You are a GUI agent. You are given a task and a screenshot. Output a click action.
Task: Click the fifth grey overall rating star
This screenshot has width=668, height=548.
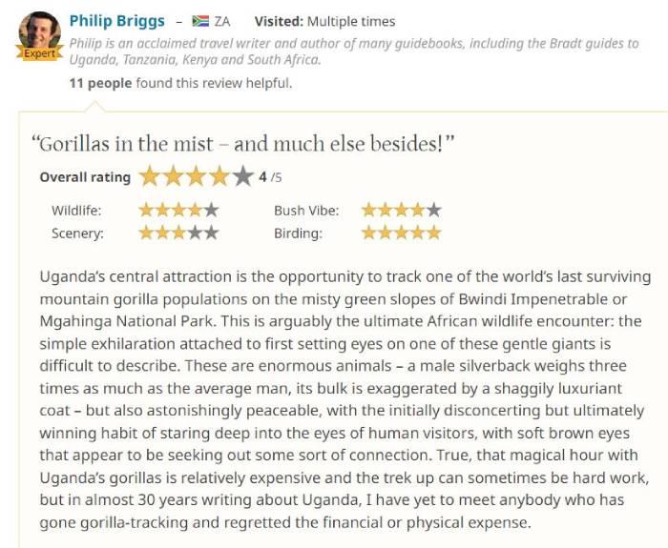[x=242, y=176]
